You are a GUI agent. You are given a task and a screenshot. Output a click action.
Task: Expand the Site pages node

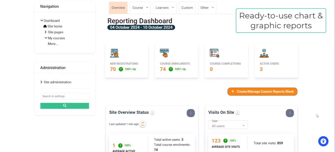pyautogui.click(x=46, y=32)
